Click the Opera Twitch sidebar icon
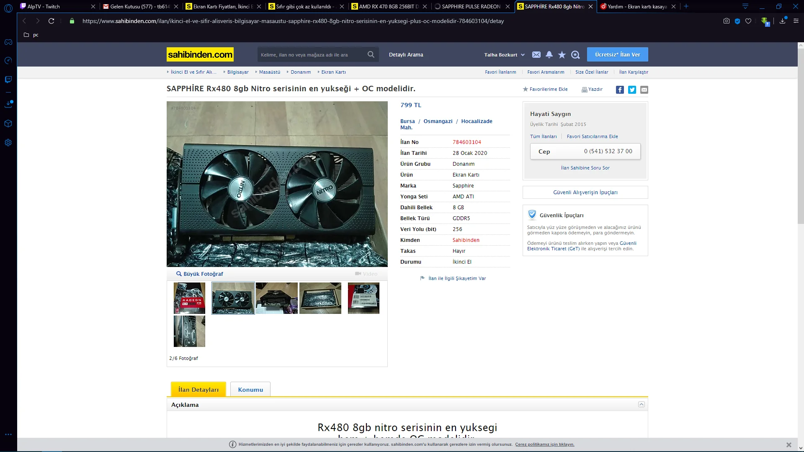804x452 pixels. pos(8,80)
